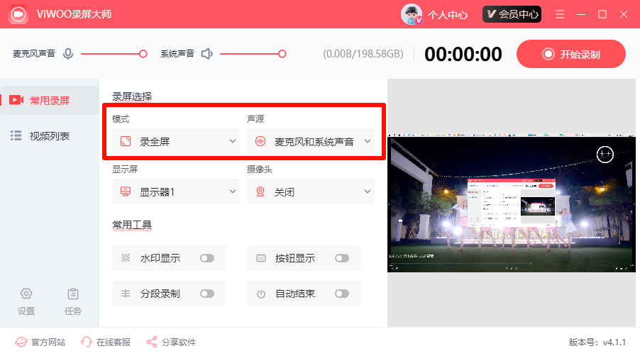
Task: Open the 声源 dropdown 麦克风和系统声音
Action: 311,142
